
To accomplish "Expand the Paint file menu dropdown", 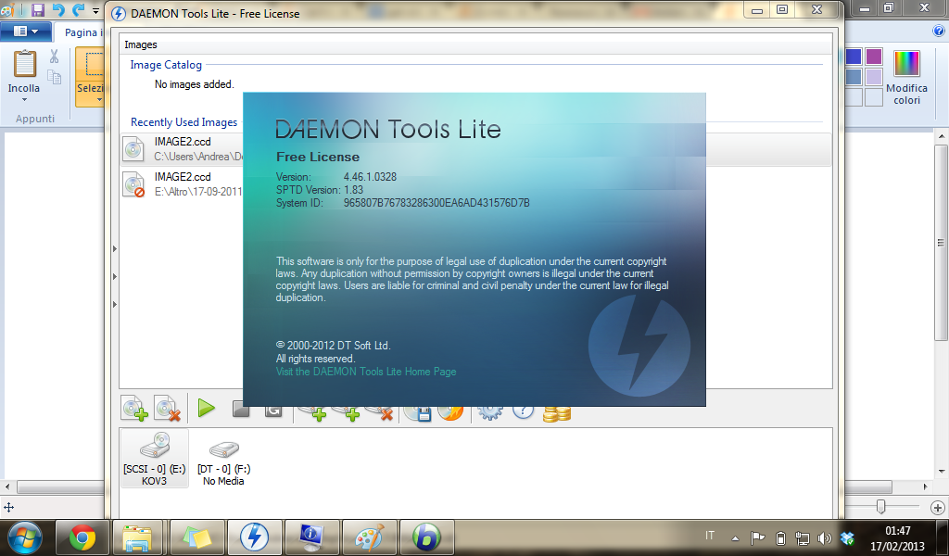I will pos(25,32).
